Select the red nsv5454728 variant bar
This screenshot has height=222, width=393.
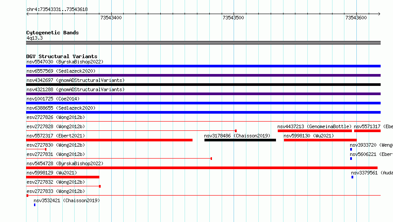pos(202,168)
